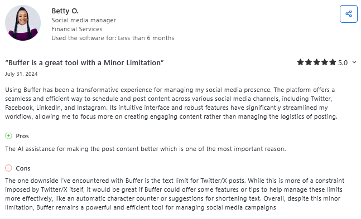
Task: Click the first rating star
Action: coord(300,62)
